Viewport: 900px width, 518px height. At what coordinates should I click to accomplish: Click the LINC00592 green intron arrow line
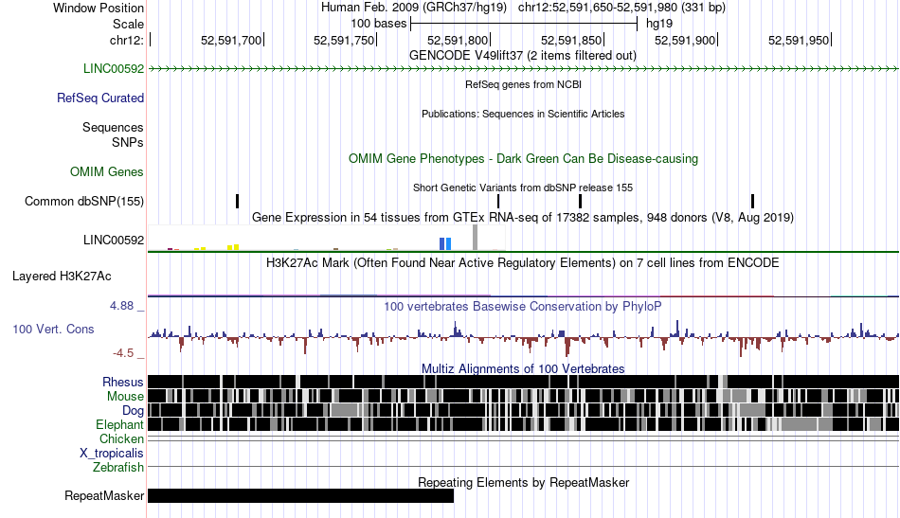click(x=524, y=69)
